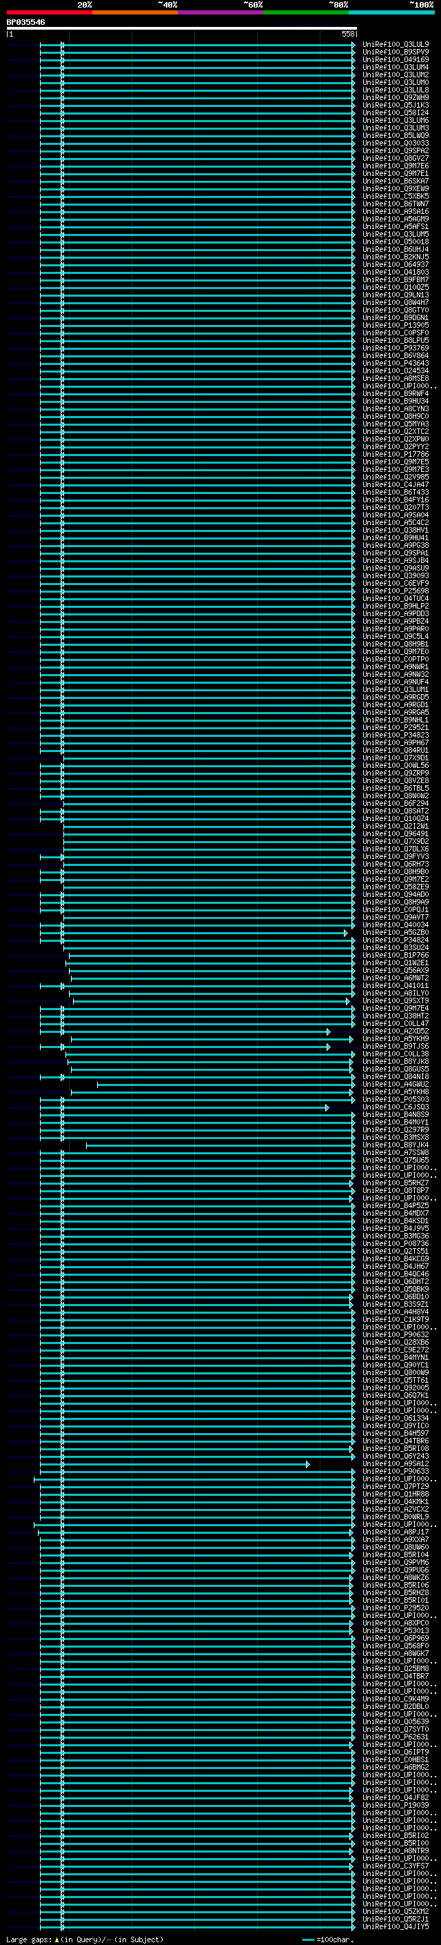441x1945 pixels.
Task: Select the UniRef100_Q9LN13 entry
Action: (x=396, y=295)
